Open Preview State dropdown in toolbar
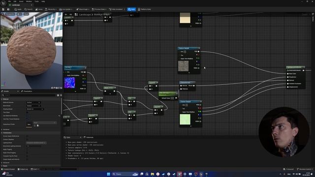Image resolution: width=315 pixels, height=177 pixels. pyautogui.click(x=99, y=9)
